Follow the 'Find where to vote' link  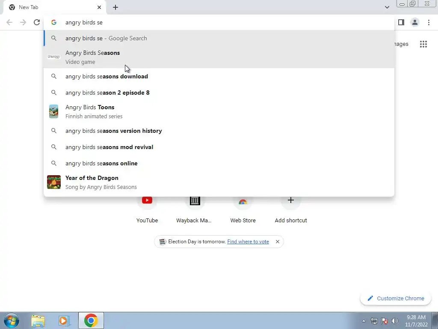[x=248, y=242]
